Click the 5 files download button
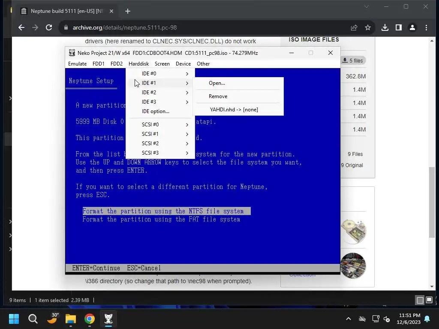The height and width of the screenshot is (329, 439). pyautogui.click(x=353, y=60)
